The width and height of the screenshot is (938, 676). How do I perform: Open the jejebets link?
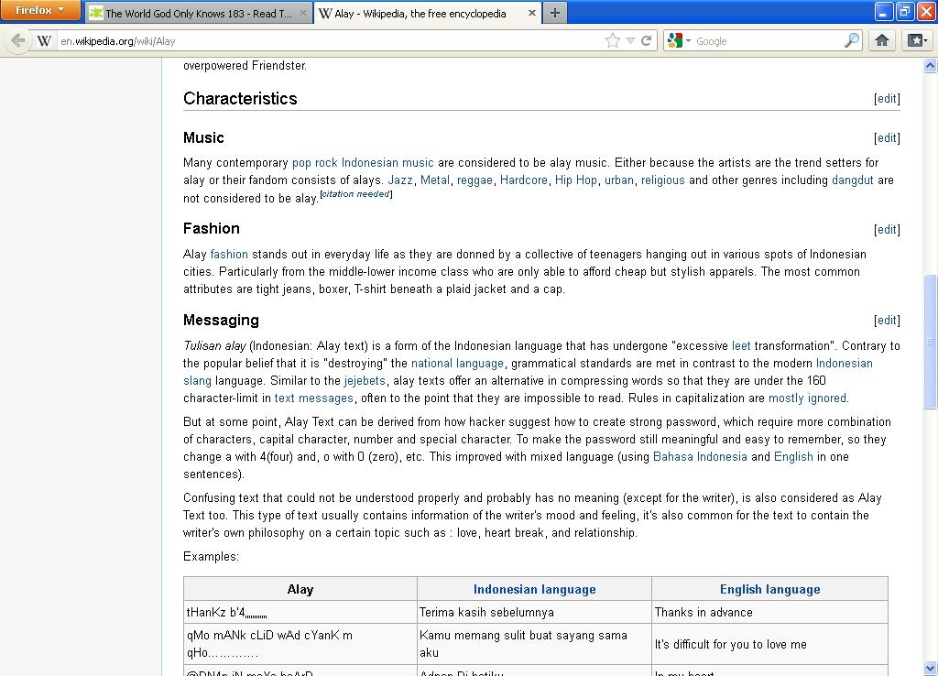point(365,380)
